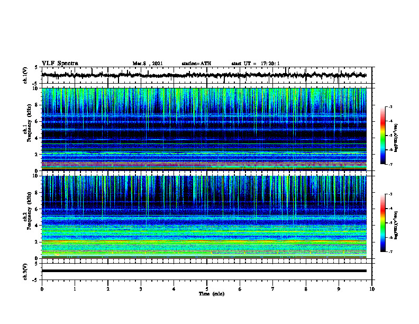This screenshot has height=324, width=419.
Task: Click the "VLF Spectra" plot title
Action: 60,64
